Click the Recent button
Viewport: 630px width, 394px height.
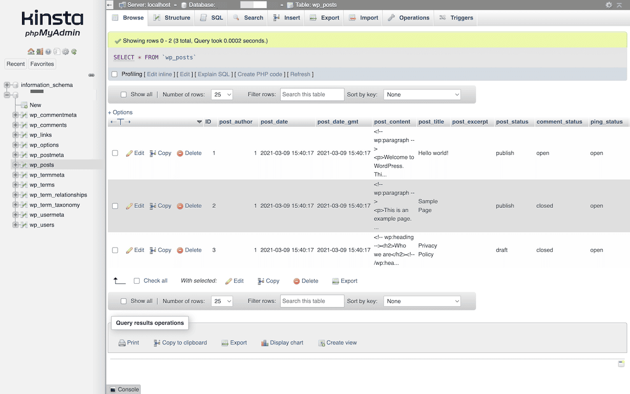(16, 64)
